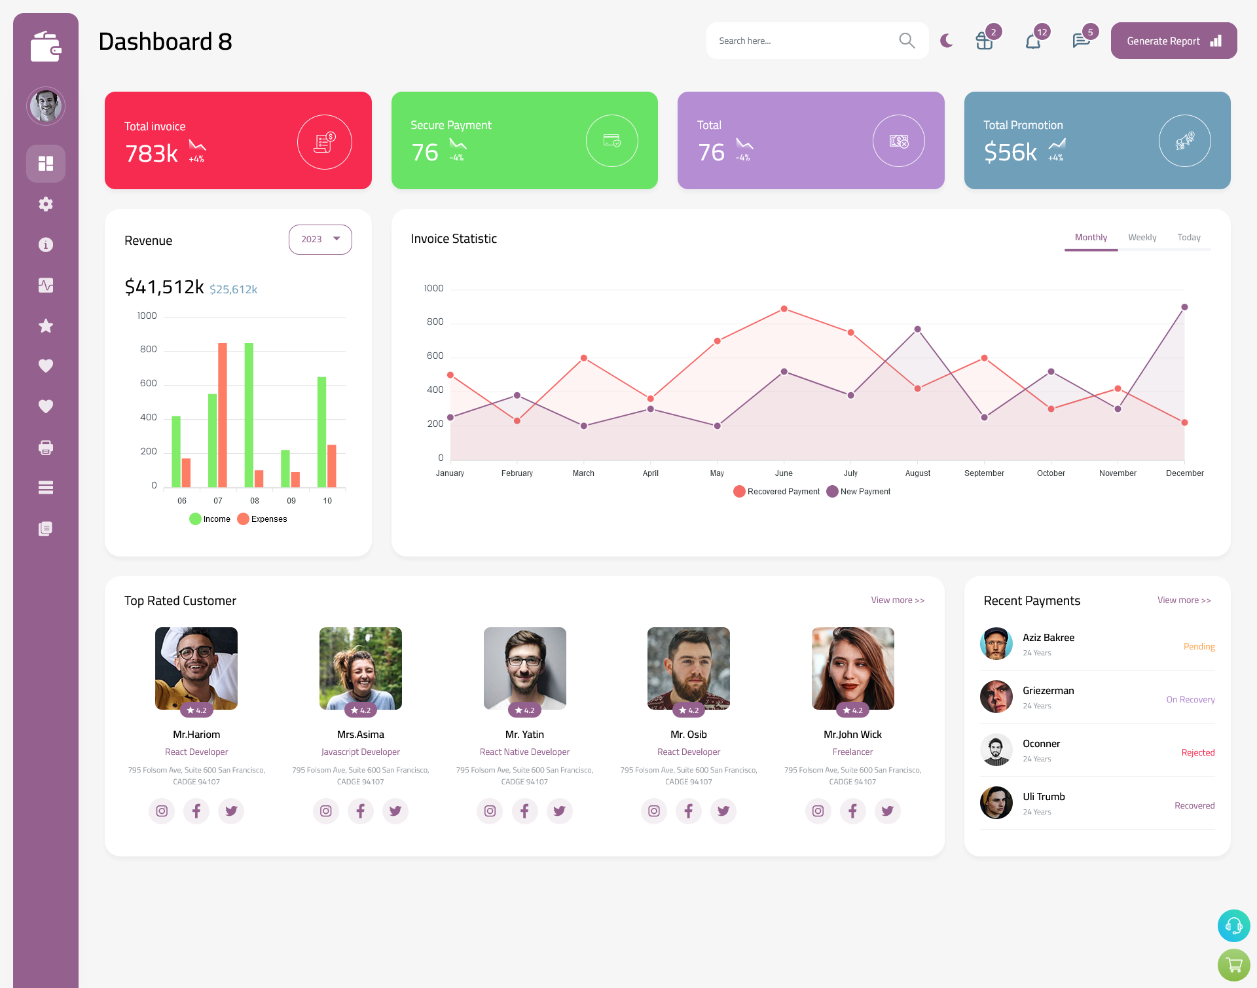Click the star/favorites icon in sidebar
1257x988 pixels.
tap(46, 327)
